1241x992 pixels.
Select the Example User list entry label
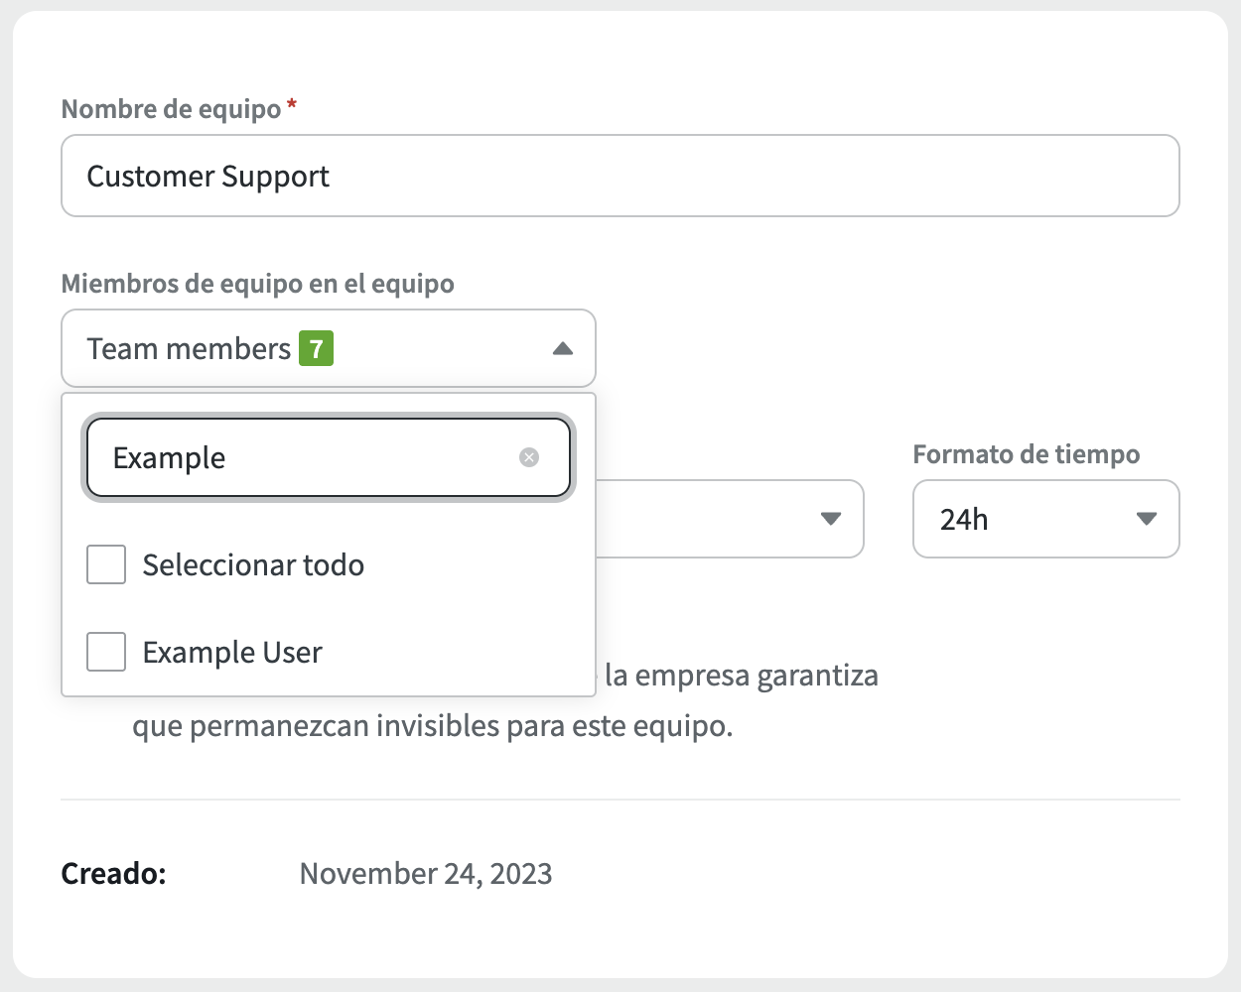click(232, 653)
